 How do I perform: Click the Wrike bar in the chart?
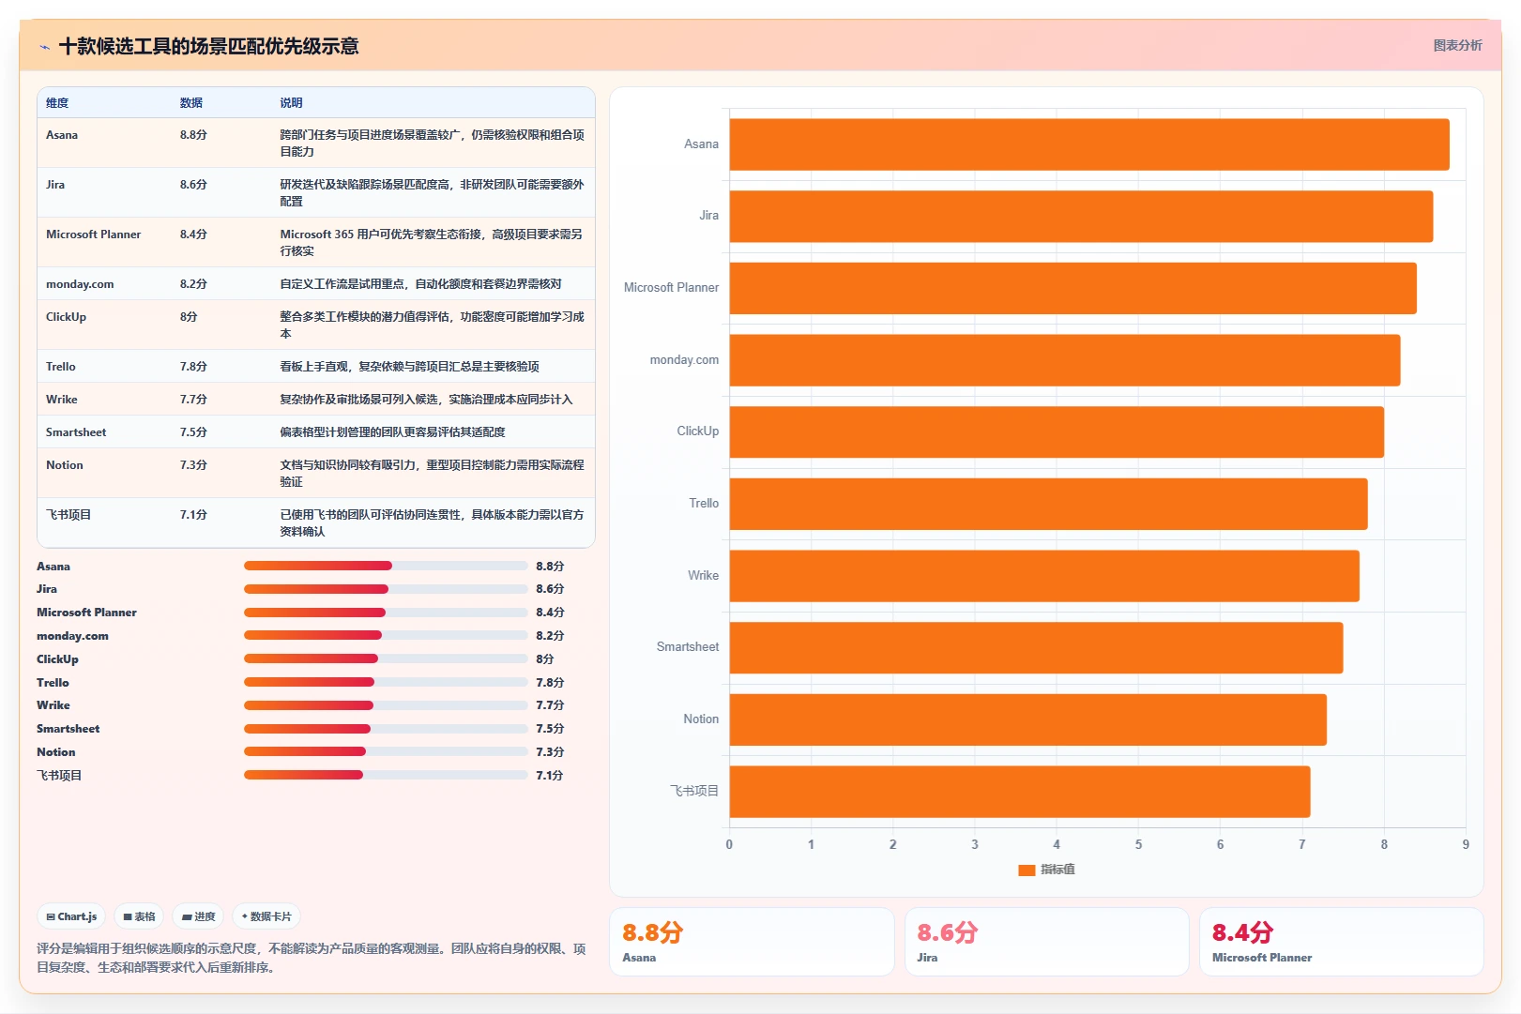(x=1044, y=576)
